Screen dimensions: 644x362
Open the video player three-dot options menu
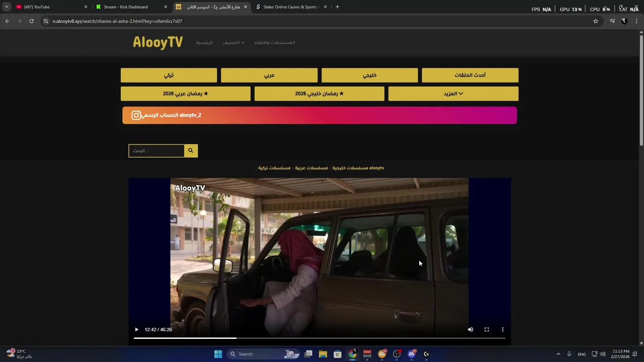503,330
